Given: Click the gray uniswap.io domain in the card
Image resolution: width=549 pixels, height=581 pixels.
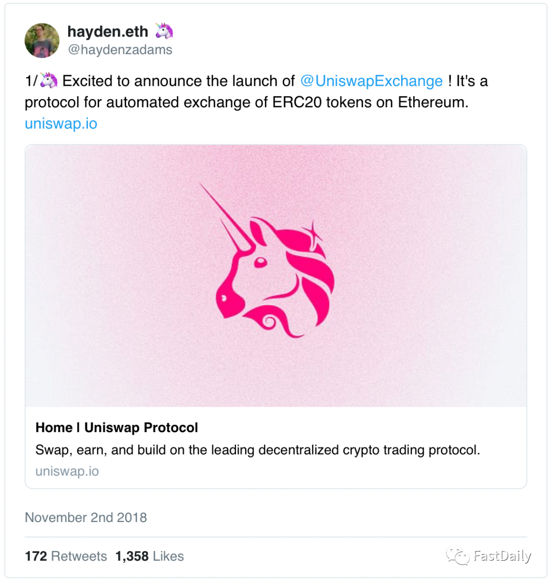Looking at the screenshot, I should tap(67, 471).
